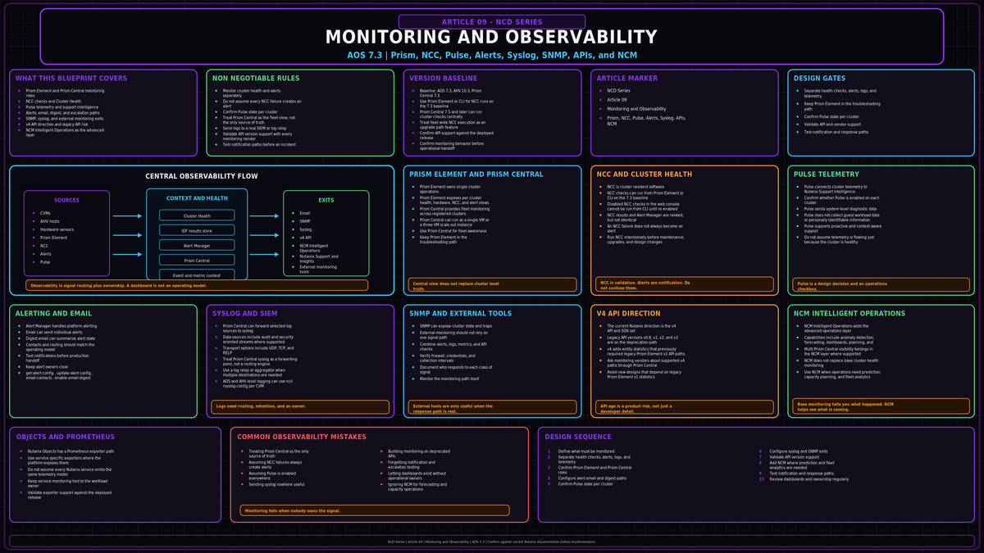Select the "ARTICLE MARKER" heading

pos(627,79)
